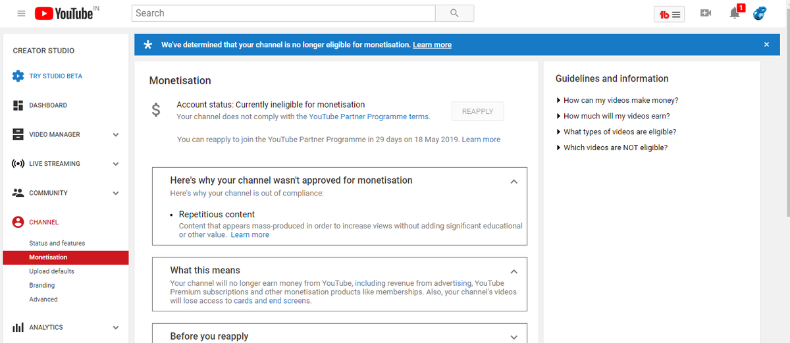
Task: Expand How can my videos make money
Action: [x=618, y=100]
